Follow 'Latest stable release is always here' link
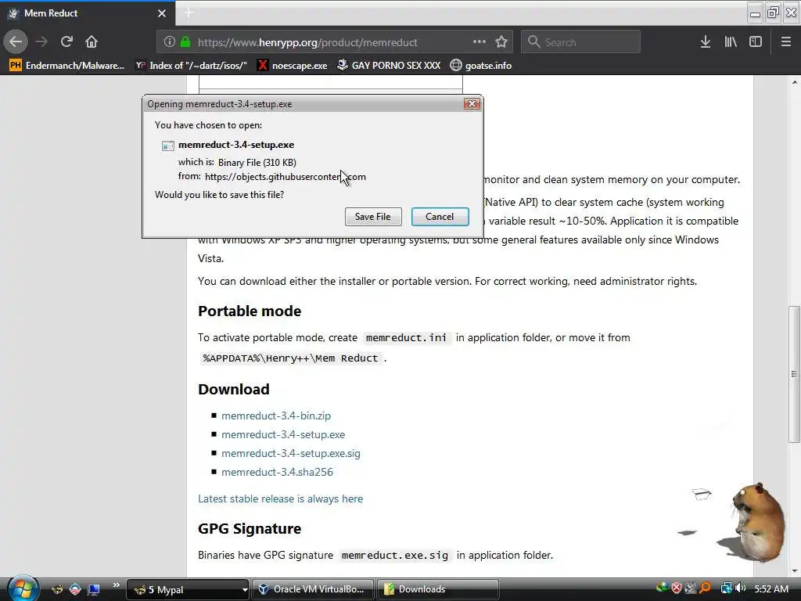 (281, 498)
